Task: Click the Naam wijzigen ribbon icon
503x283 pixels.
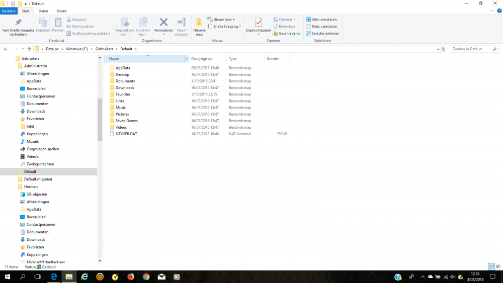Action: 182,23
